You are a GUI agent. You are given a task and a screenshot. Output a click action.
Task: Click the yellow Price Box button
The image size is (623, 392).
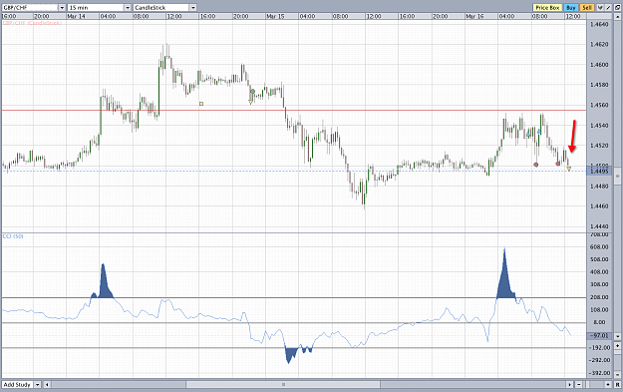[547, 8]
